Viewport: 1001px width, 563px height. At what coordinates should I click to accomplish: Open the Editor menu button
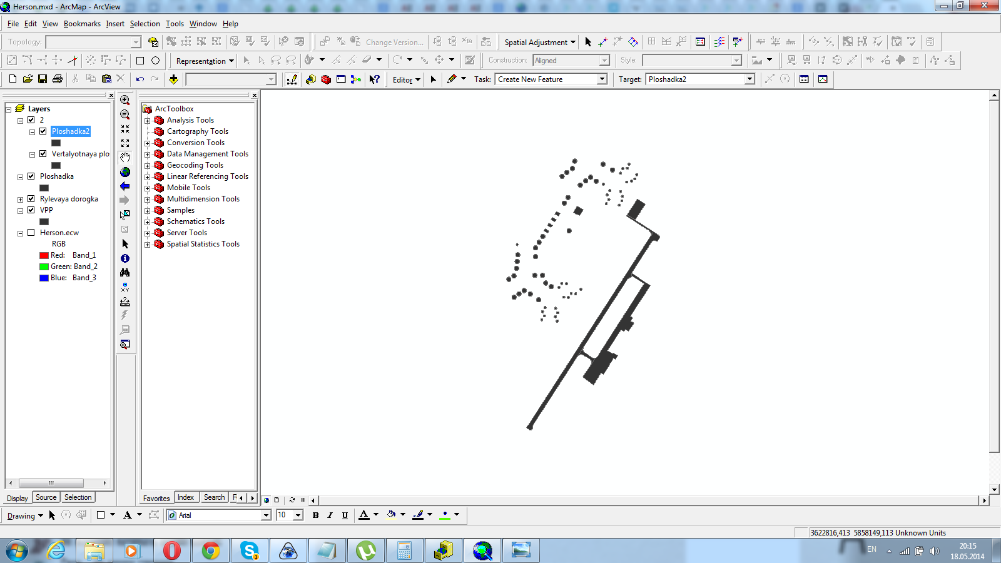coord(406,79)
